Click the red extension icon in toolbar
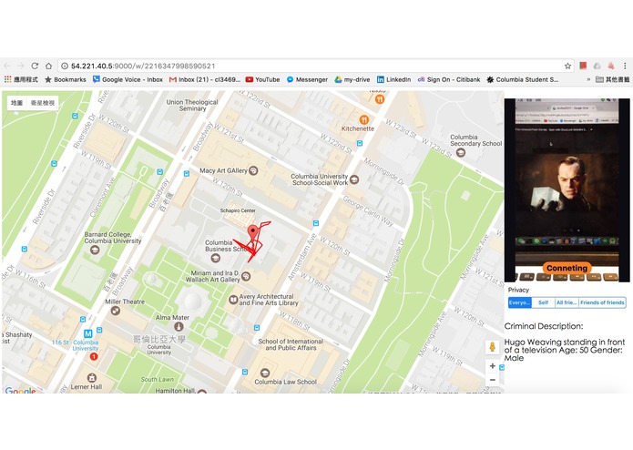 [x=583, y=66]
